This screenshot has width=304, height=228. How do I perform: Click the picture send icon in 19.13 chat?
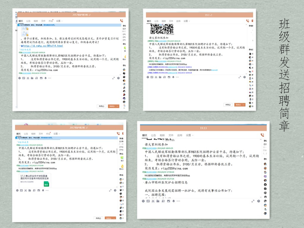point(168,201)
